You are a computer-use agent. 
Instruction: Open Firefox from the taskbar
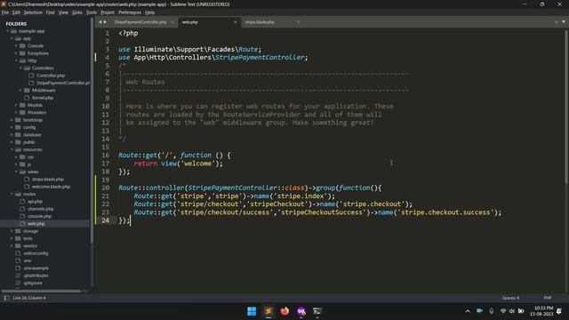(284, 311)
